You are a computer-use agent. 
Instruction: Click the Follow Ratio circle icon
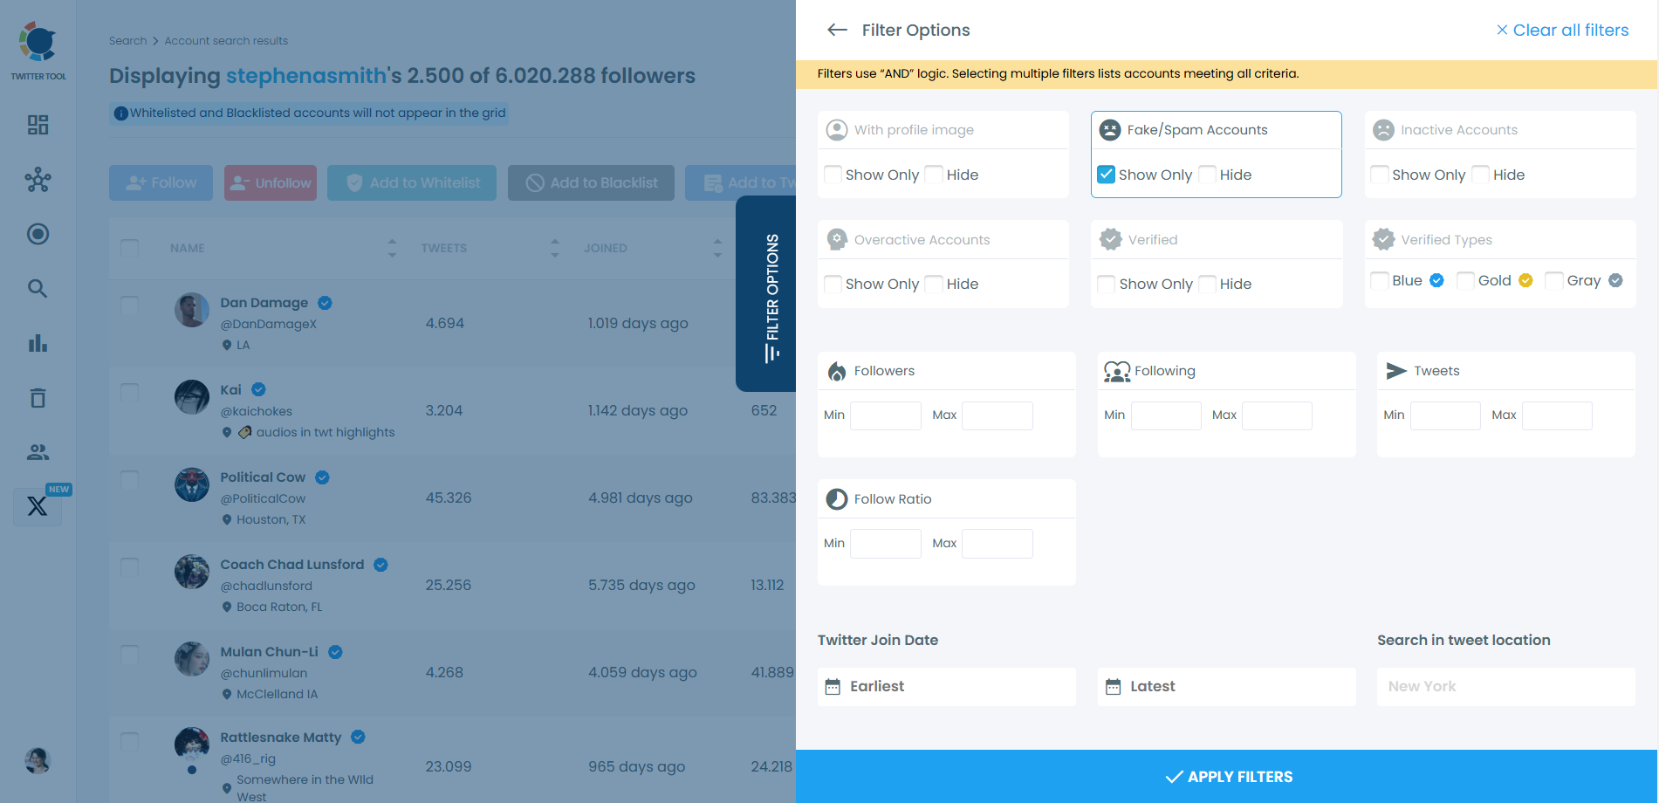(837, 499)
